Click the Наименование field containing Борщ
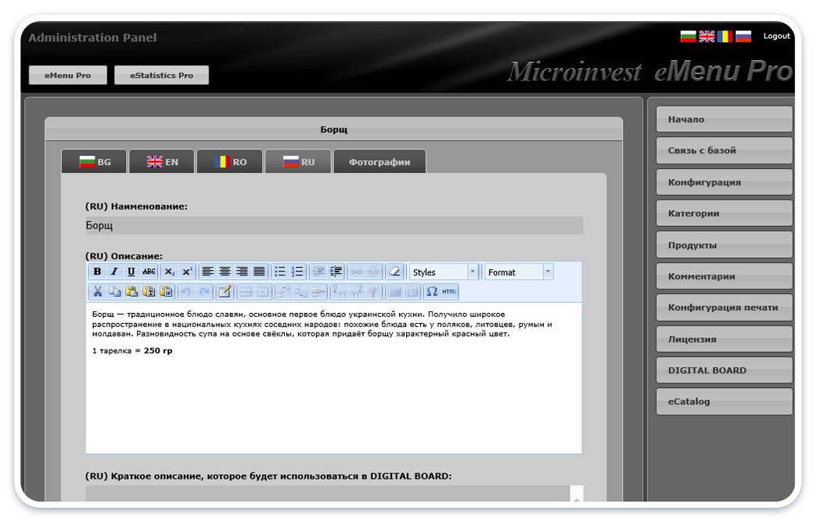Image resolution: width=817 pixels, height=525 pixels. coord(334,225)
